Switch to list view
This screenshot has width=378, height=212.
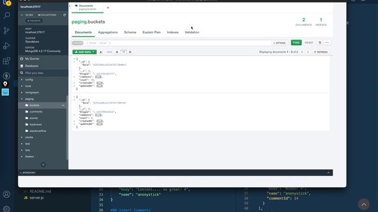click(117, 52)
